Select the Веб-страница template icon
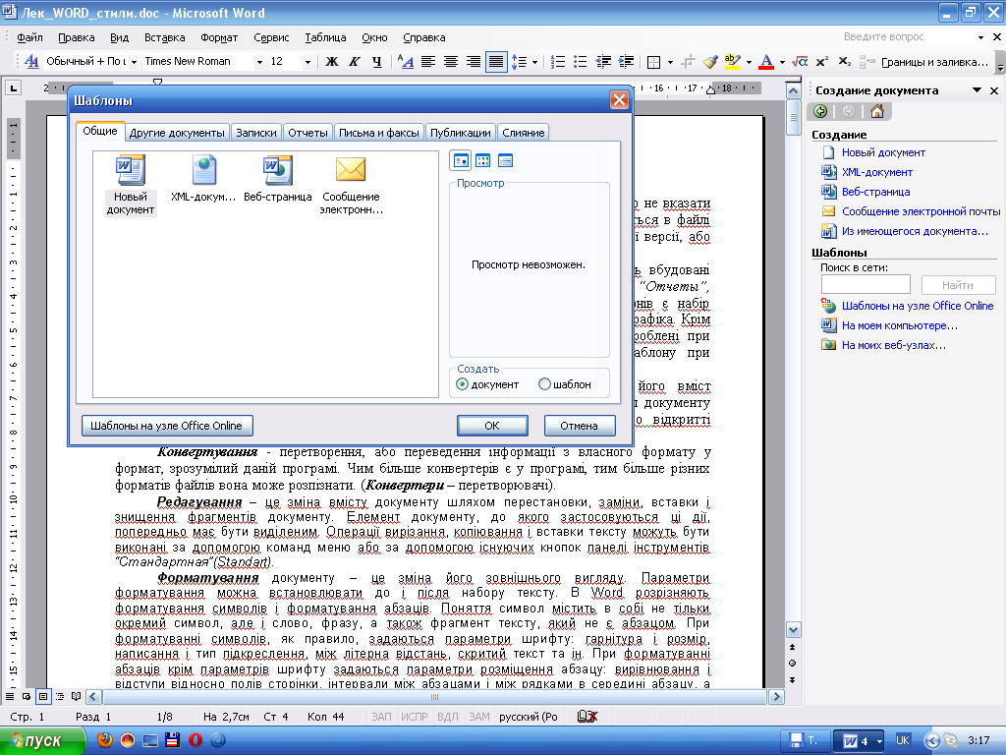Viewport: 1006px width, 755px height. coord(277,179)
